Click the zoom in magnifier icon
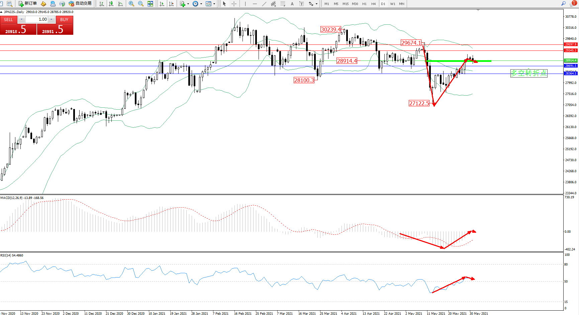The height and width of the screenshot is (315, 579). click(x=131, y=4)
